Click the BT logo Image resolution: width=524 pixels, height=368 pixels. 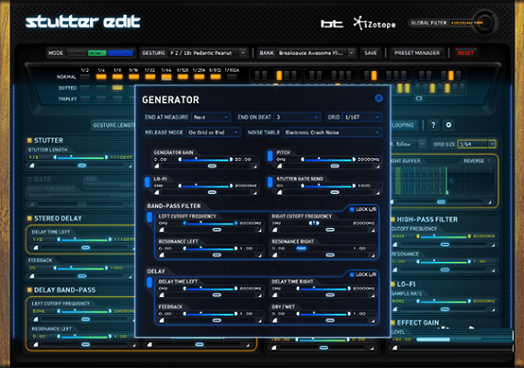click(332, 24)
